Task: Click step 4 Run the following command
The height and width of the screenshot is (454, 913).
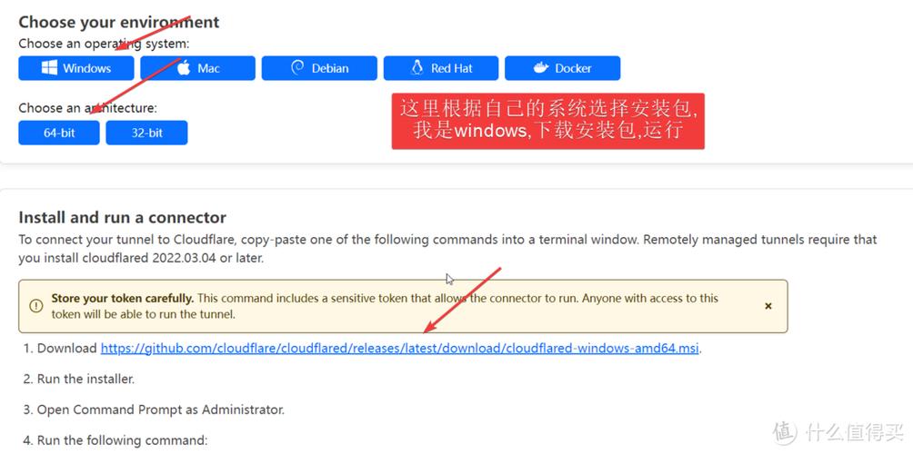Action: click(115, 440)
